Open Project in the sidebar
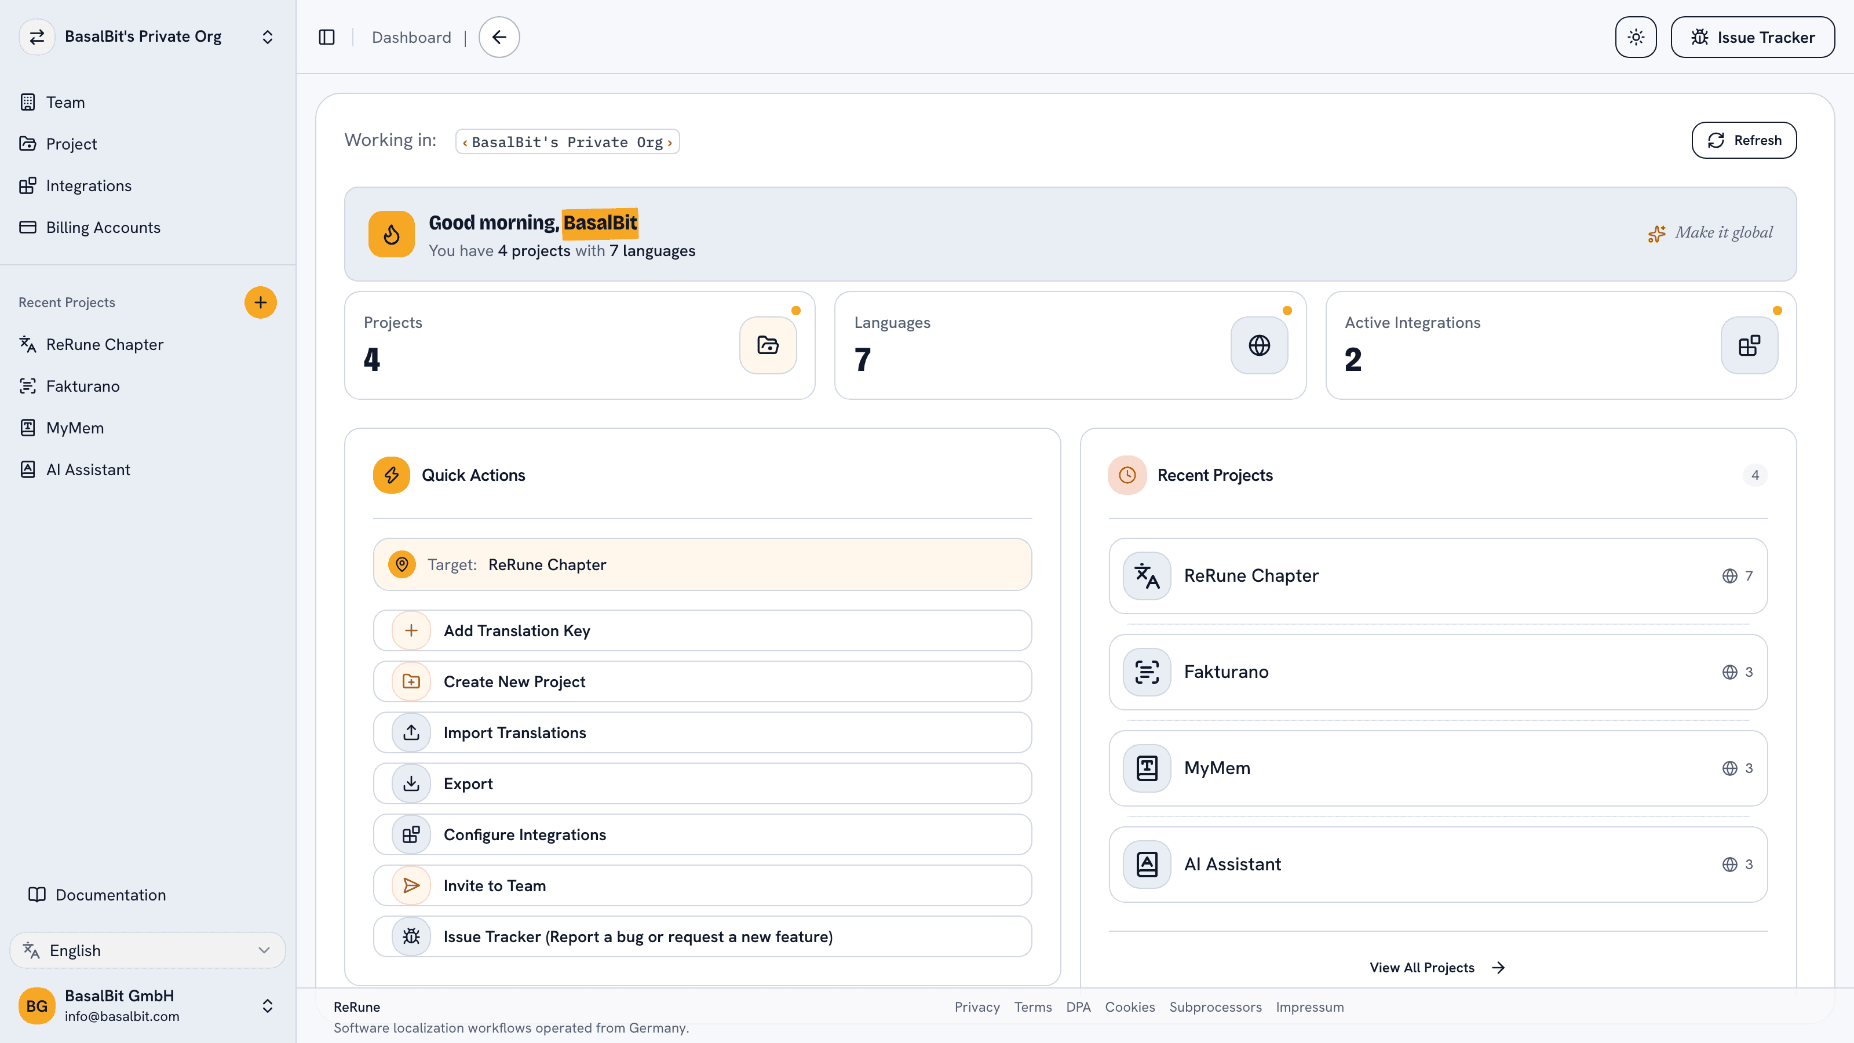 coord(148,144)
